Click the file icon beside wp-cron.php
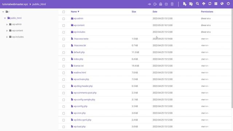 72,113
